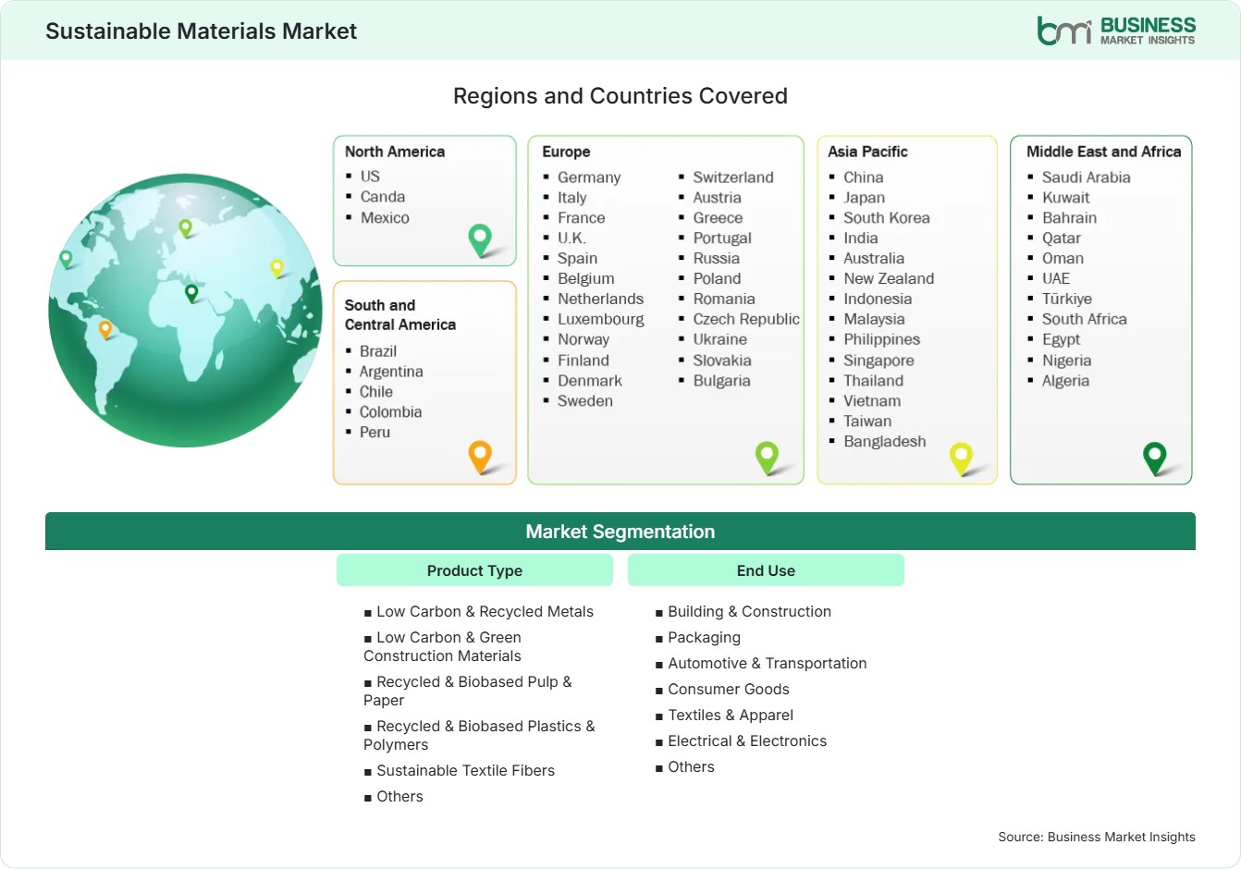
Task: Click the dark green pin in Middle East and Africa card
Action: (x=1155, y=458)
